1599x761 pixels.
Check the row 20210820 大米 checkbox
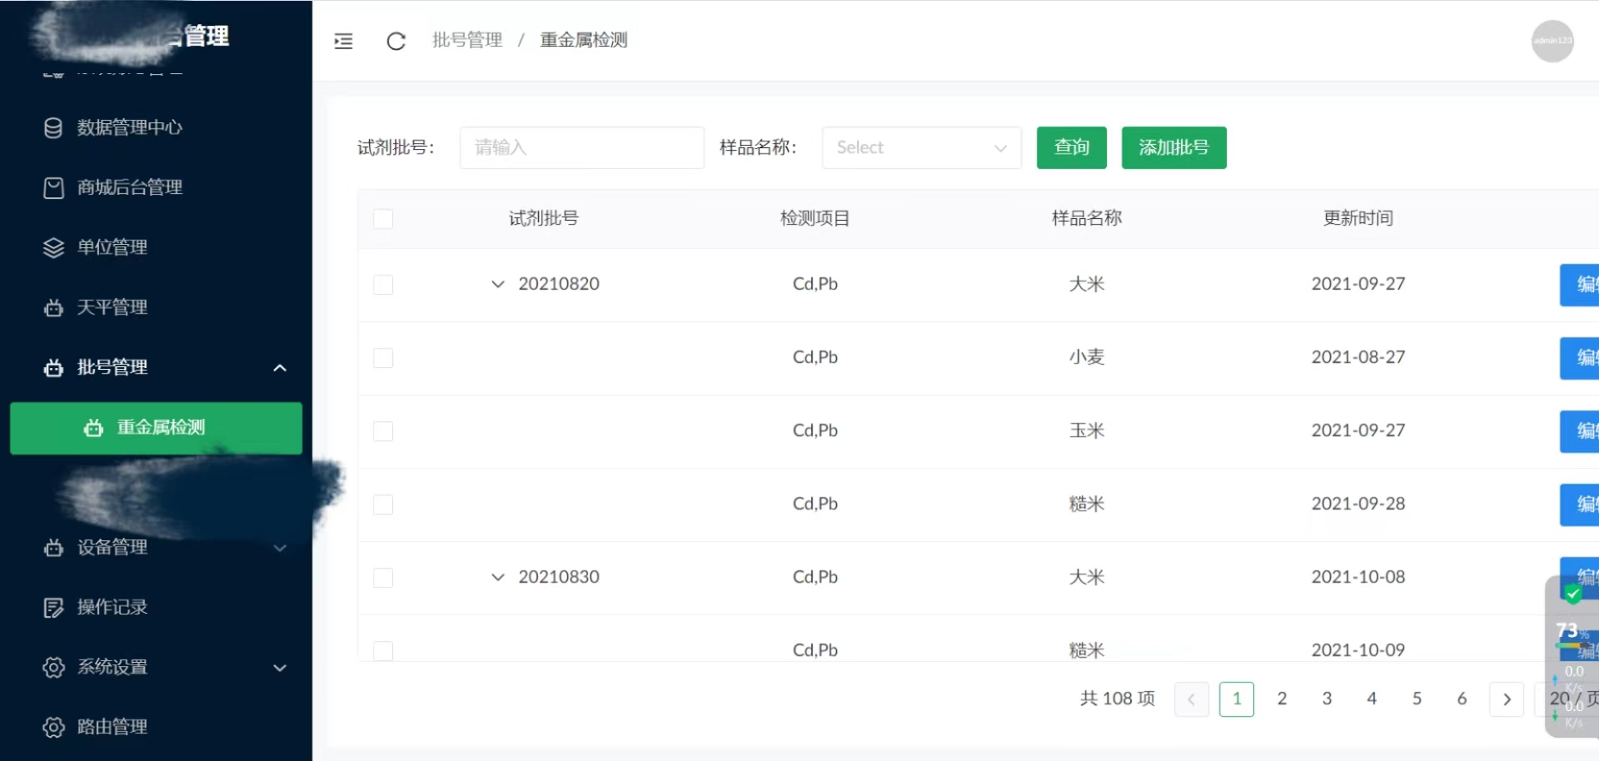383,285
